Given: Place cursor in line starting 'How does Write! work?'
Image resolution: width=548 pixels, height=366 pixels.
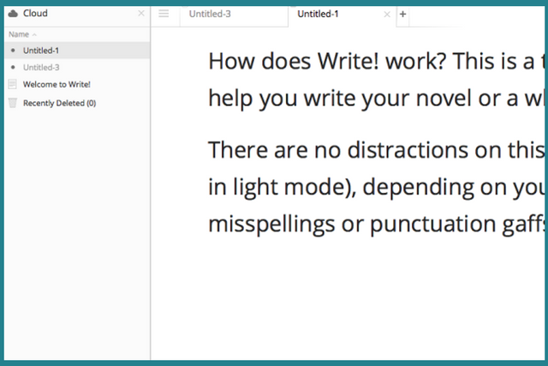Looking at the screenshot, I should click(376, 61).
